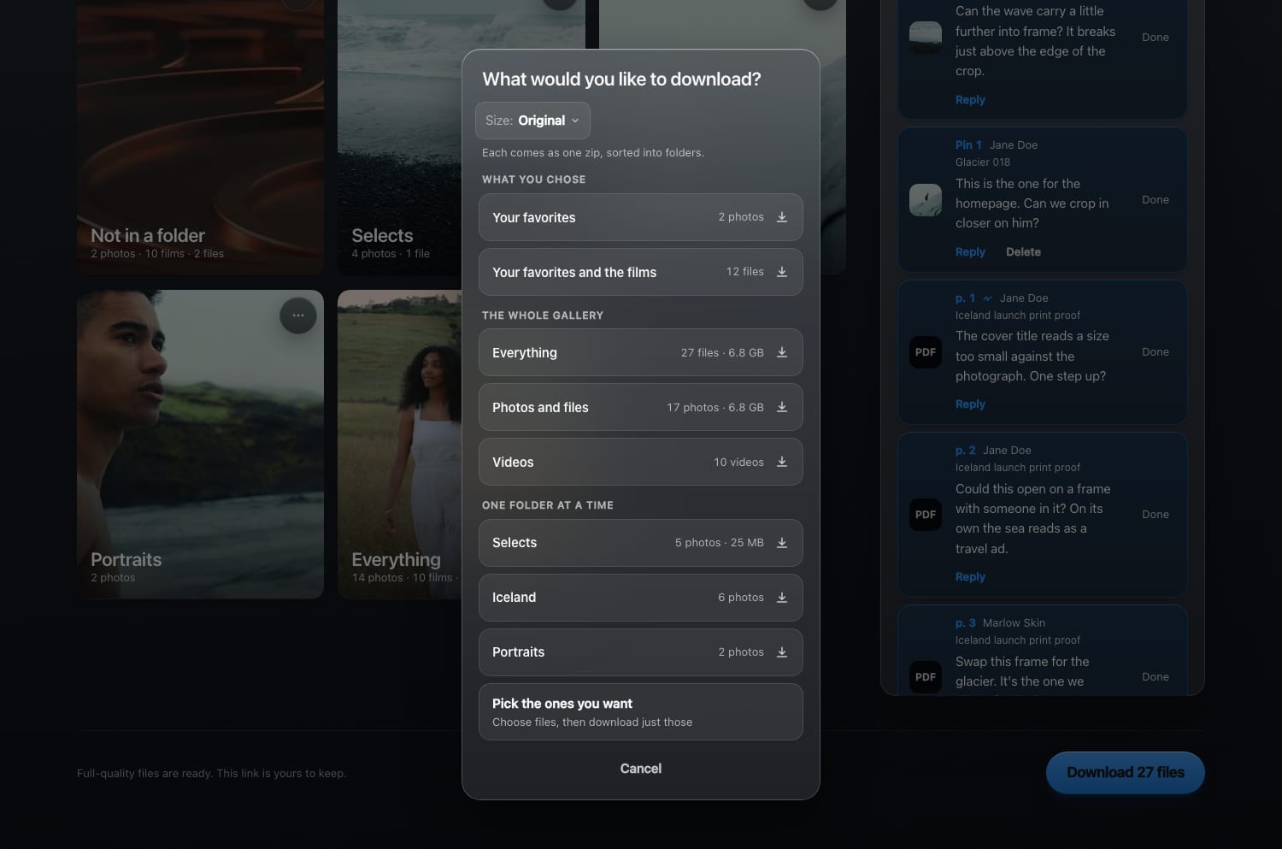
Task: Mark the wave crop comment as Done
Action: coord(1156,38)
